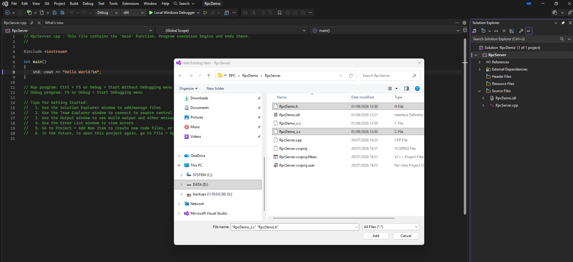This screenshot has width=573, height=262.
Task: Switch to the What's new tab
Action: [54, 23]
